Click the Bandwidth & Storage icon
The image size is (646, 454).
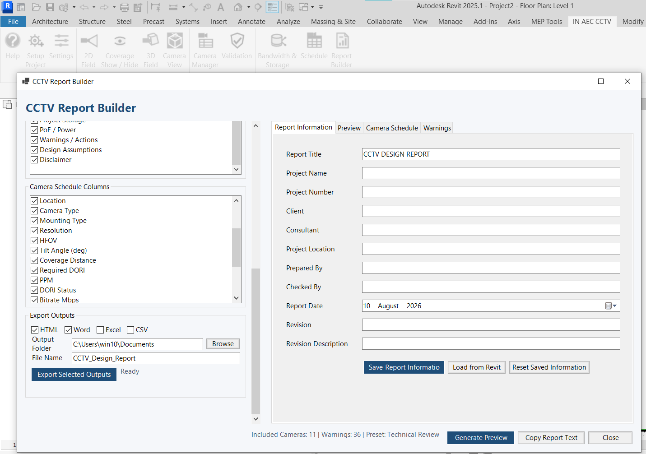pyautogui.click(x=278, y=41)
